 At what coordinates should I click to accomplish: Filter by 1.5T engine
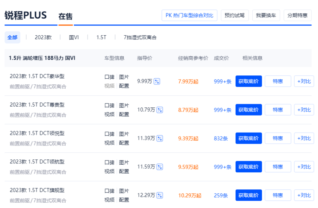pyautogui.click(x=101, y=37)
